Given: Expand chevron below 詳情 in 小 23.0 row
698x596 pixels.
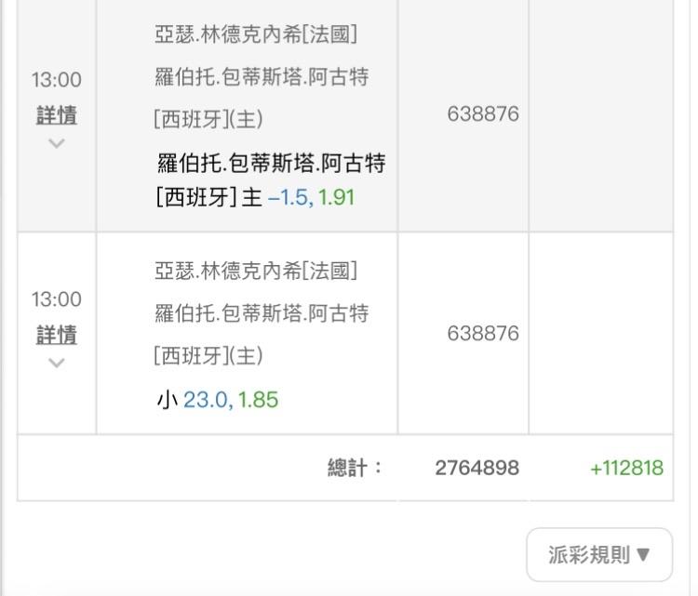Looking at the screenshot, I should [x=57, y=363].
